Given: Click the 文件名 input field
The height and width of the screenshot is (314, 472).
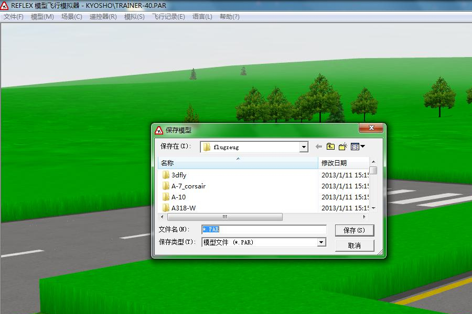Looking at the screenshot, I should (x=264, y=230).
